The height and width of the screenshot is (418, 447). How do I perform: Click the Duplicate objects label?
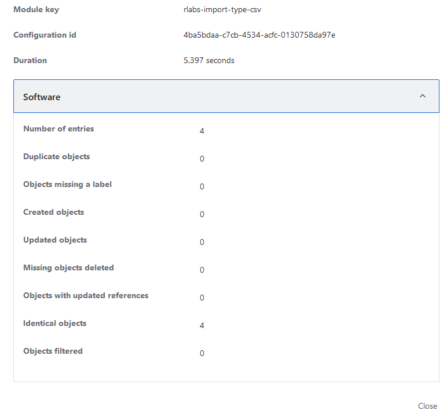pos(56,157)
